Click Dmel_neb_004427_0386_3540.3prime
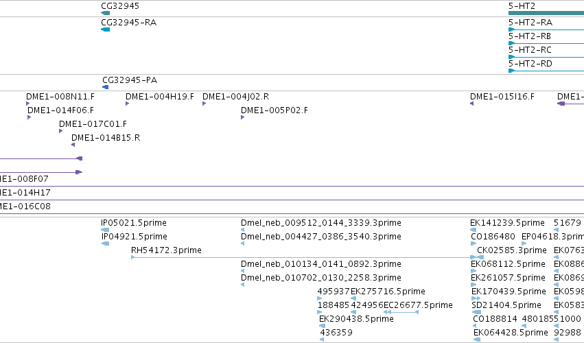 pyautogui.click(x=321, y=237)
